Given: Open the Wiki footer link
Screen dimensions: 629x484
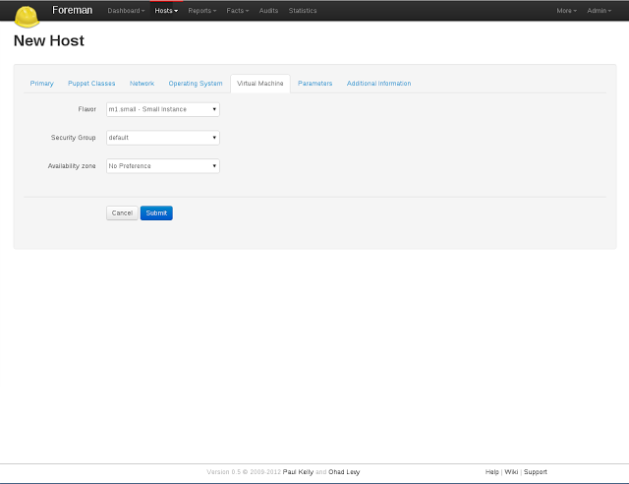Looking at the screenshot, I should pos(511,472).
